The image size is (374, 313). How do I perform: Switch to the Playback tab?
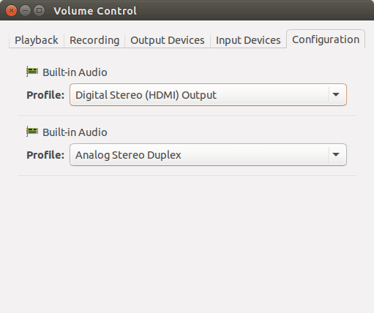pyautogui.click(x=37, y=40)
